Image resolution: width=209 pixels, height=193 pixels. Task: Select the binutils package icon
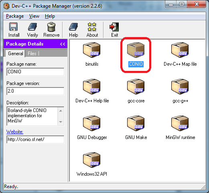click(x=92, y=50)
